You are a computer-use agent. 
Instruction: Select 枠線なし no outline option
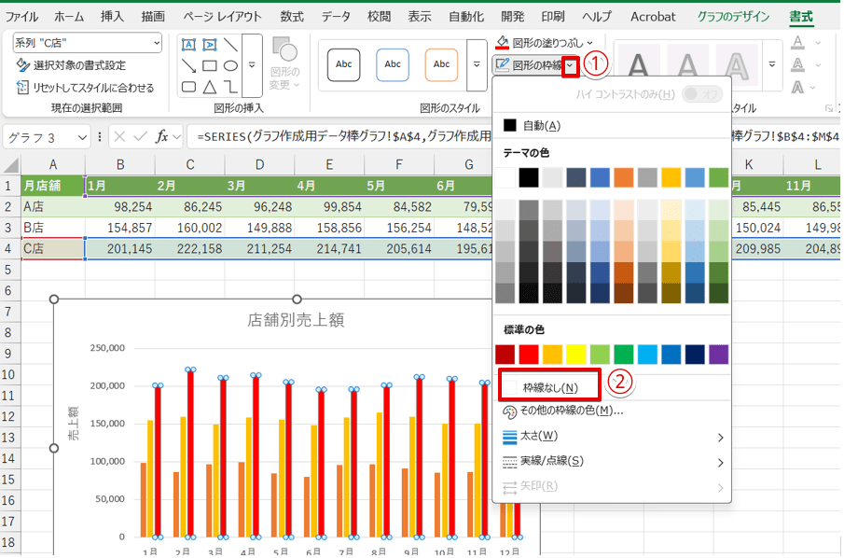coord(549,387)
